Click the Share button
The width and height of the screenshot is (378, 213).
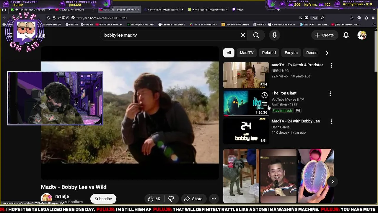tap(193, 199)
